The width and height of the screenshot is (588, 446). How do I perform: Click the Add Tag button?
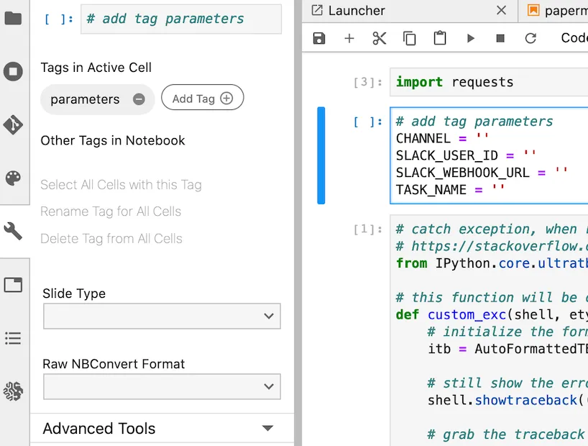[203, 99]
